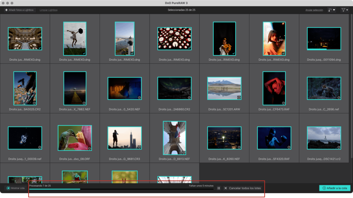Select the blue boxer SF4320.RAF thumbnail

(x=274, y=138)
